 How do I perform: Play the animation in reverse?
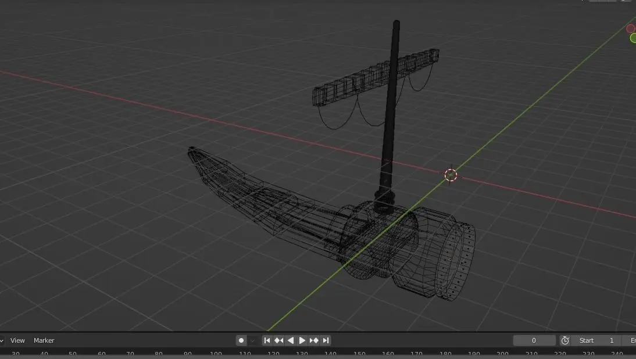tap(291, 340)
